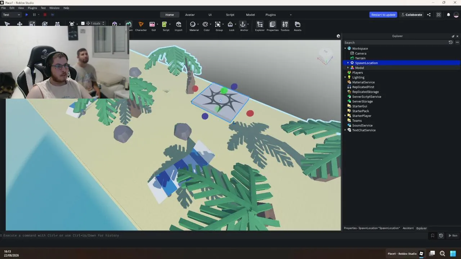This screenshot has height=259, width=461.
Task: Pop out the Explorer panel
Action: point(453,36)
